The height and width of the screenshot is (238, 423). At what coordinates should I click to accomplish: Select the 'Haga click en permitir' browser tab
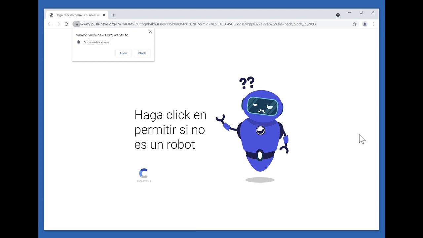75,15
